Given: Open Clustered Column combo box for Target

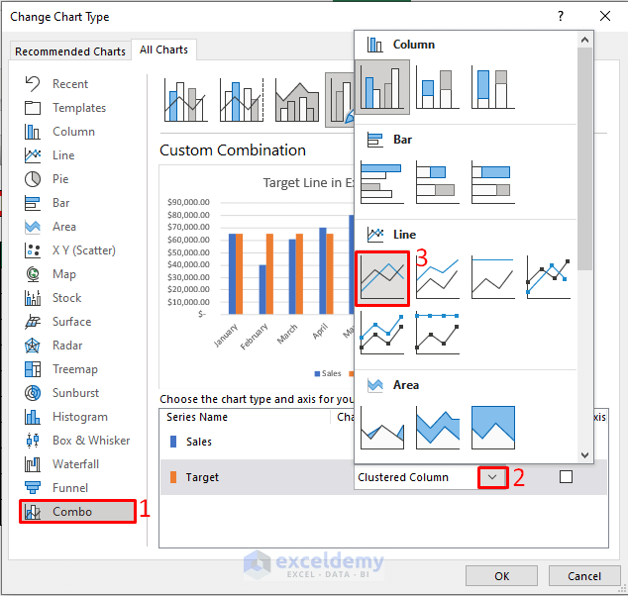Looking at the screenshot, I should pos(431,477).
